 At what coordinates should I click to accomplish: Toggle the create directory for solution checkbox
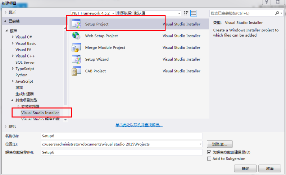(x=209, y=152)
